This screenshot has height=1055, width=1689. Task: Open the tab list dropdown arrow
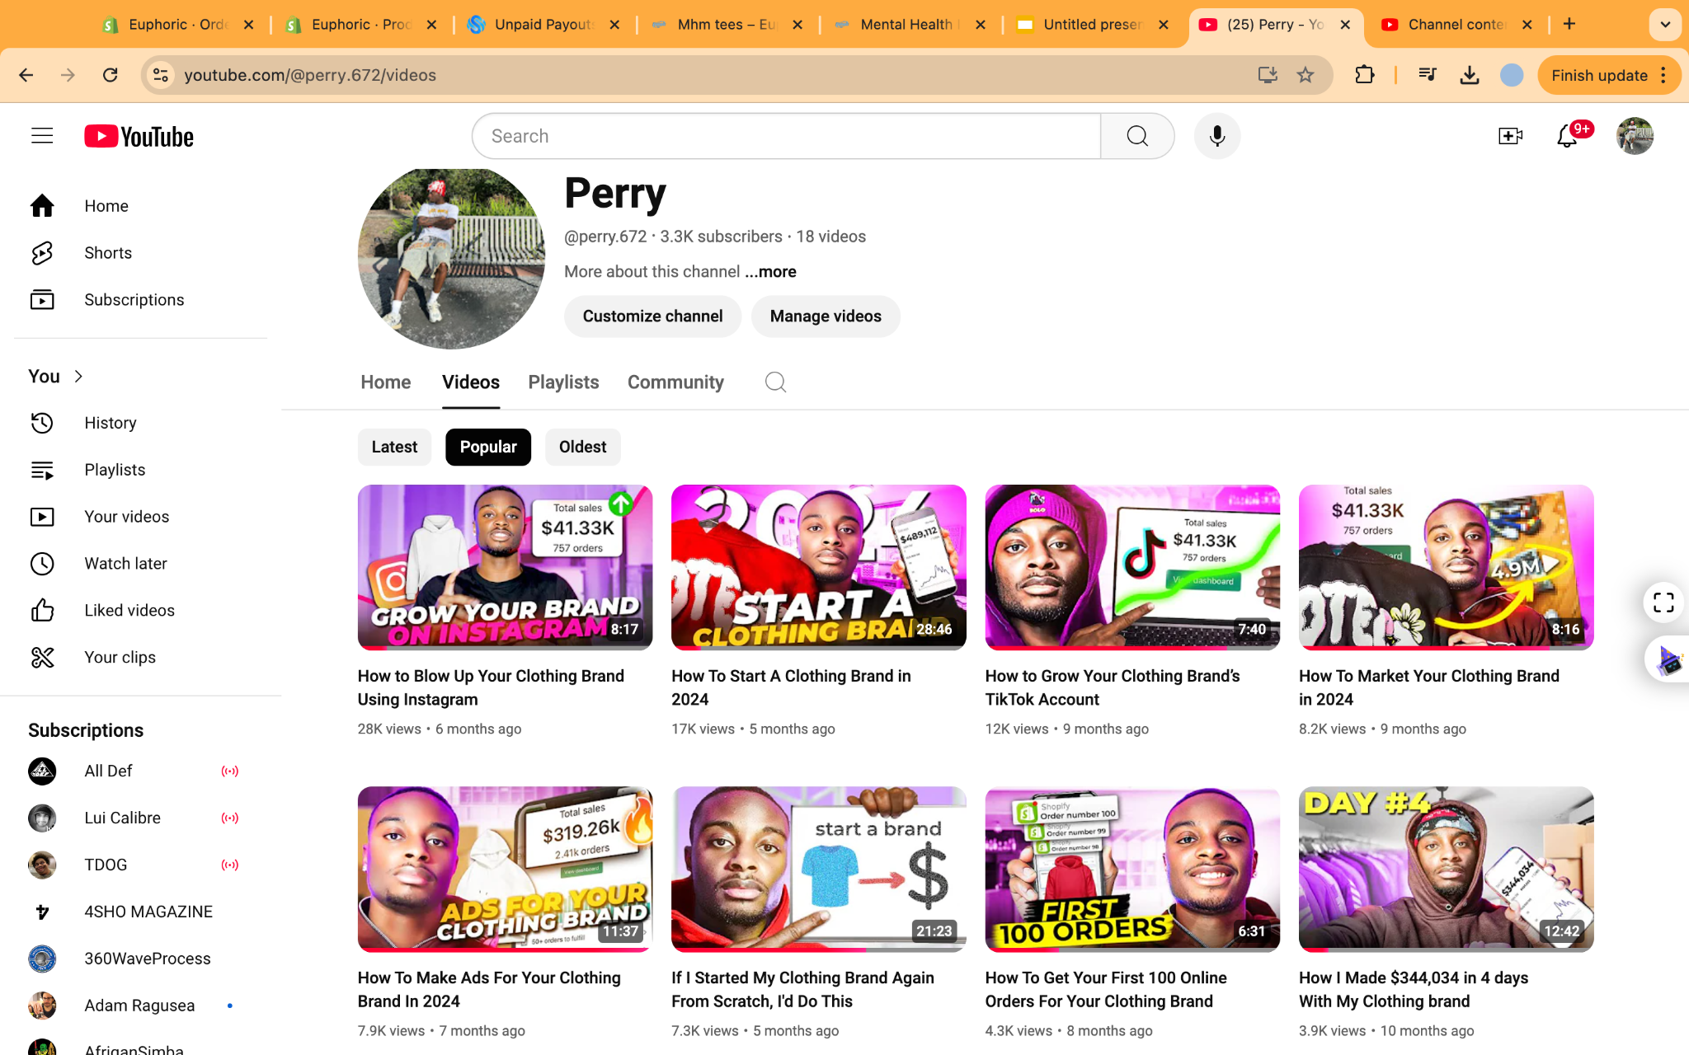pyautogui.click(x=1665, y=25)
